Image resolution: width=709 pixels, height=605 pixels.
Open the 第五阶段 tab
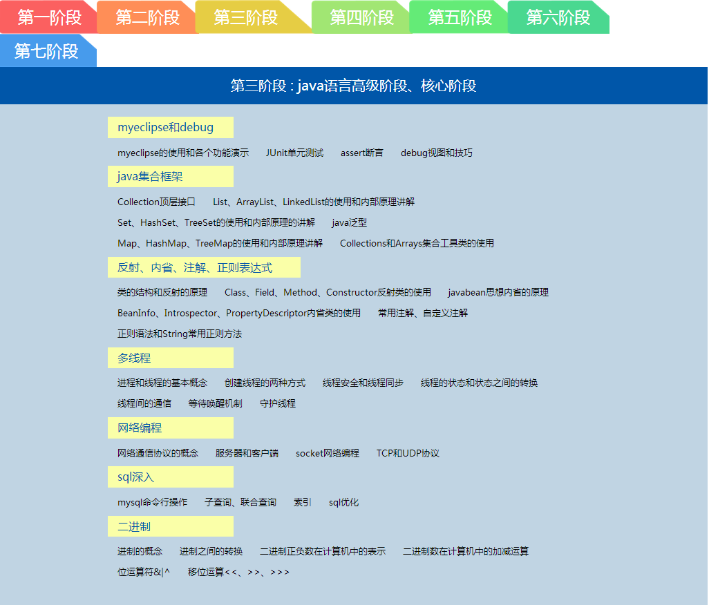point(460,17)
